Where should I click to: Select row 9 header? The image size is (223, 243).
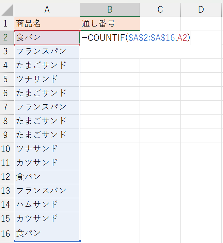7,135
